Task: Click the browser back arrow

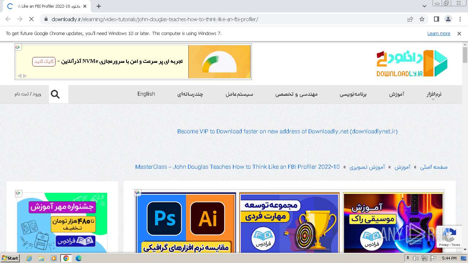Action: coord(8,19)
